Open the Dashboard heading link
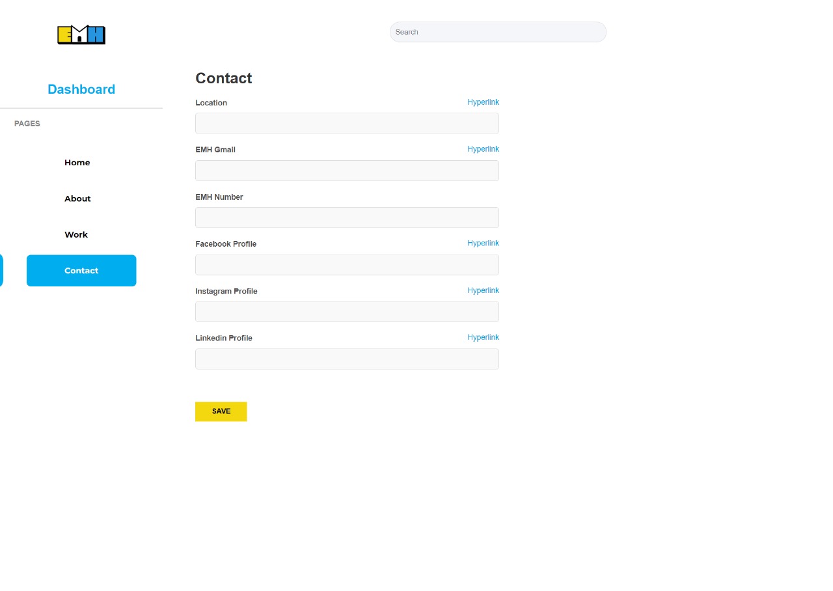Screen dimensions: 833x591 (x=81, y=89)
